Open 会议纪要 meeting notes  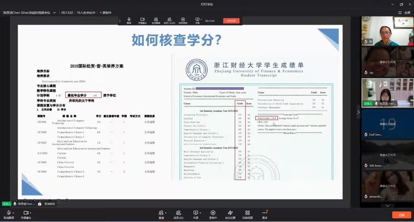(230, 213)
